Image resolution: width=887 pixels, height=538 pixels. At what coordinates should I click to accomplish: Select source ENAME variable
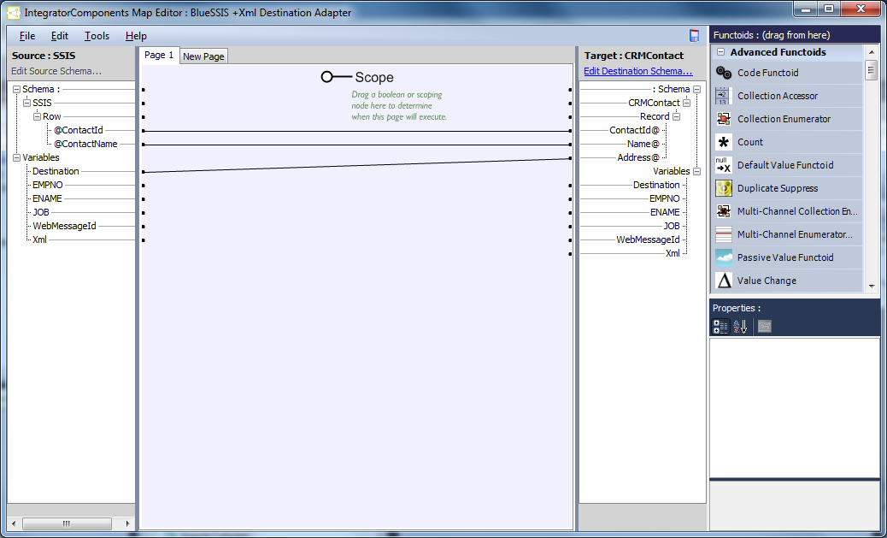48,198
